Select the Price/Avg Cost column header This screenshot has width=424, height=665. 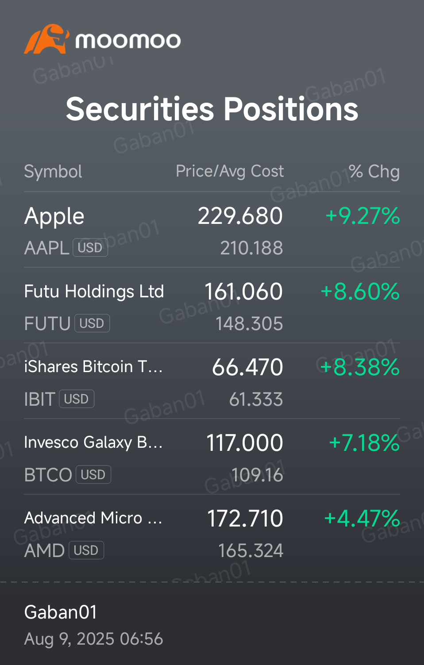pyautogui.click(x=230, y=171)
